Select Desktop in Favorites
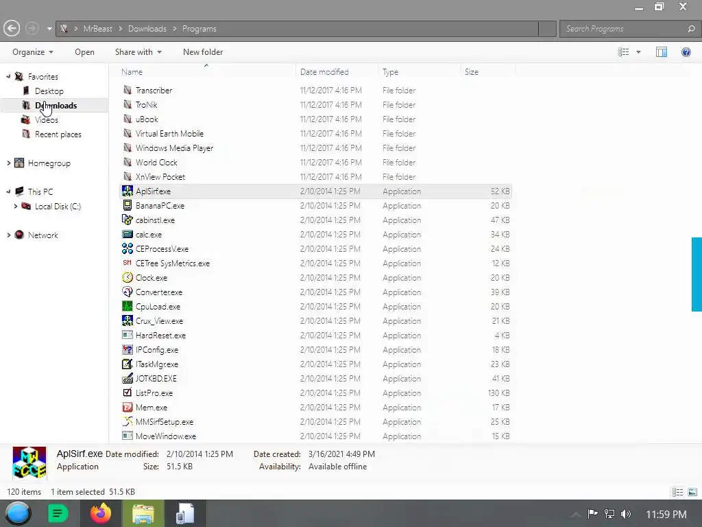The height and width of the screenshot is (527, 702). coord(49,91)
